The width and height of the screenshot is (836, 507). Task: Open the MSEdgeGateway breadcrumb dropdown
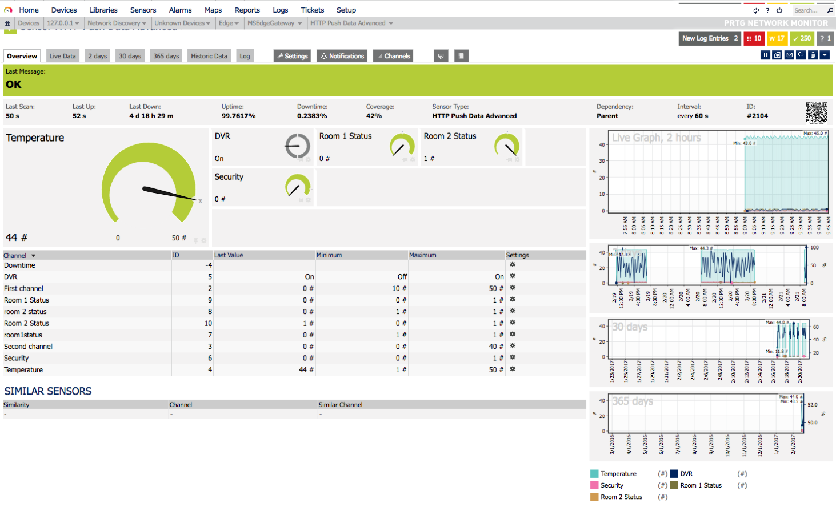(x=274, y=23)
